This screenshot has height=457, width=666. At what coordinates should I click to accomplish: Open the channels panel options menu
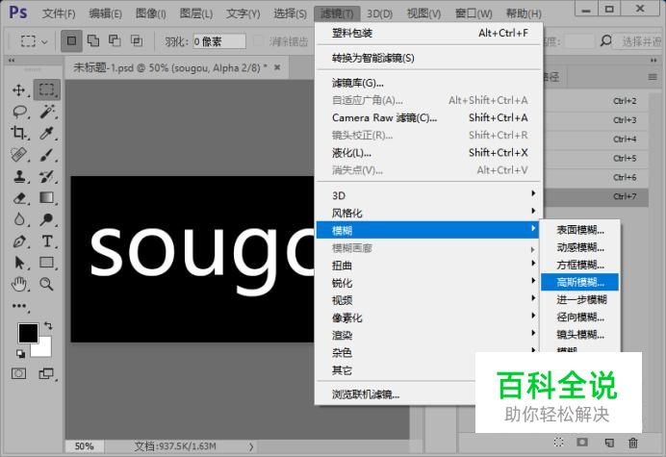click(653, 77)
